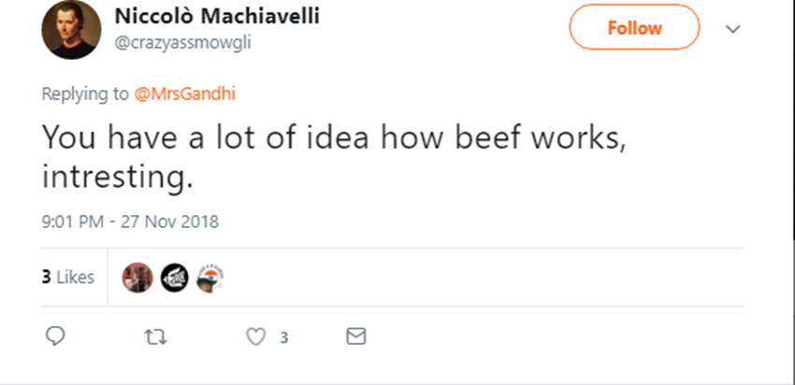This screenshot has width=795, height=385.
Task: Follow Niccolò Machiavelli
Action: tap(634, 28)
